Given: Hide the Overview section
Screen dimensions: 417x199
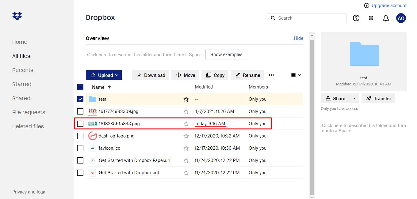Looking at the screenshot, I should pyautogui.click(x=298, y=38).
